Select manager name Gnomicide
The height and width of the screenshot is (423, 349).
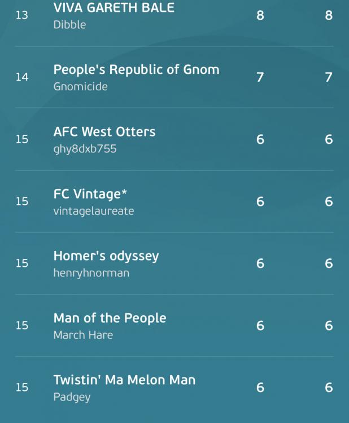coord(81,87)
